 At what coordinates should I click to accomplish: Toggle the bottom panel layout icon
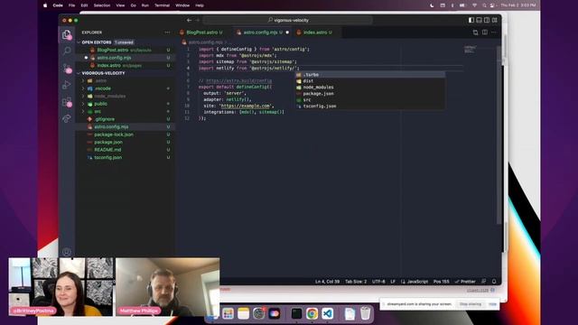(x=479, y=20)
